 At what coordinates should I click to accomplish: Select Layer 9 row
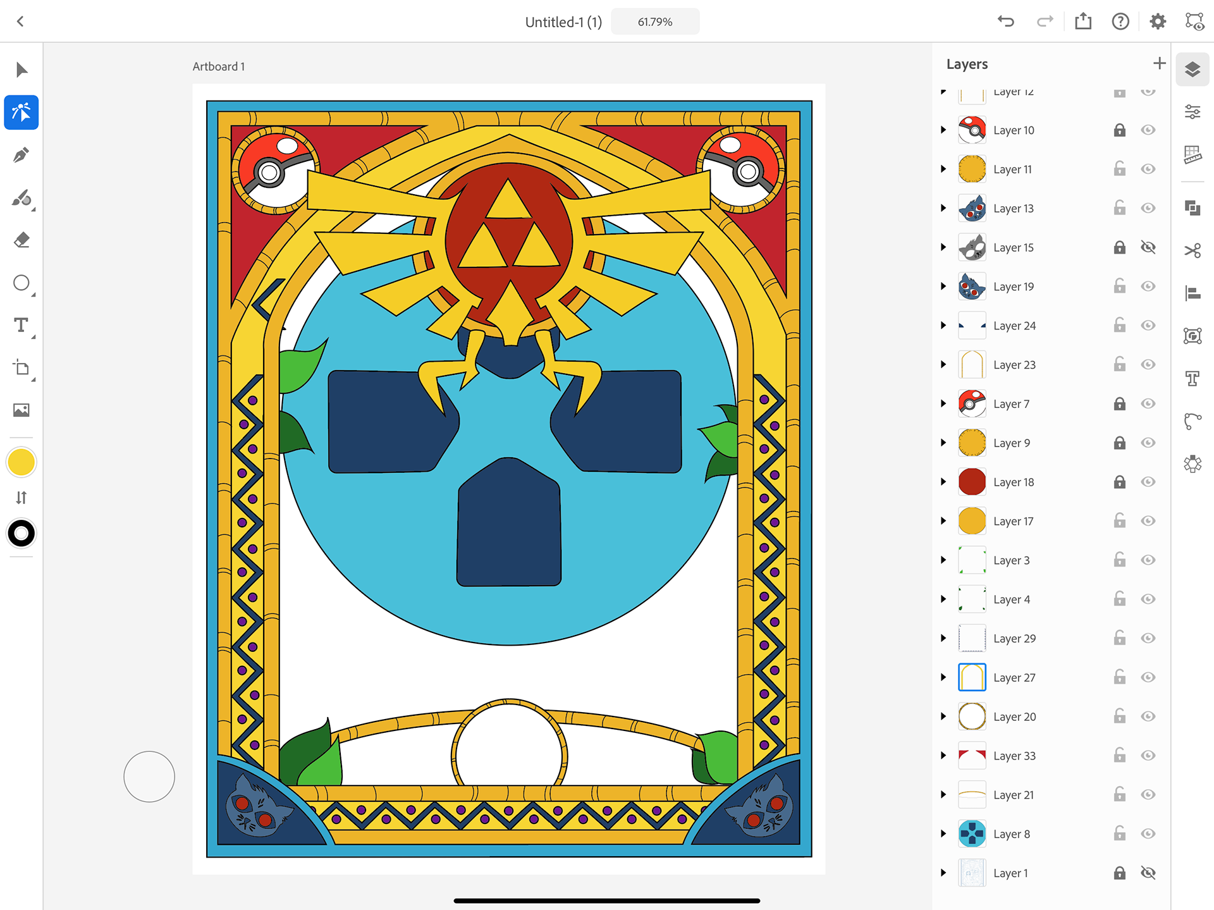pos(1050,443)
